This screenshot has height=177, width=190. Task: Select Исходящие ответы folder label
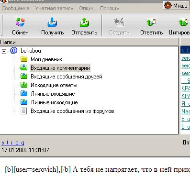click(54, 85)
